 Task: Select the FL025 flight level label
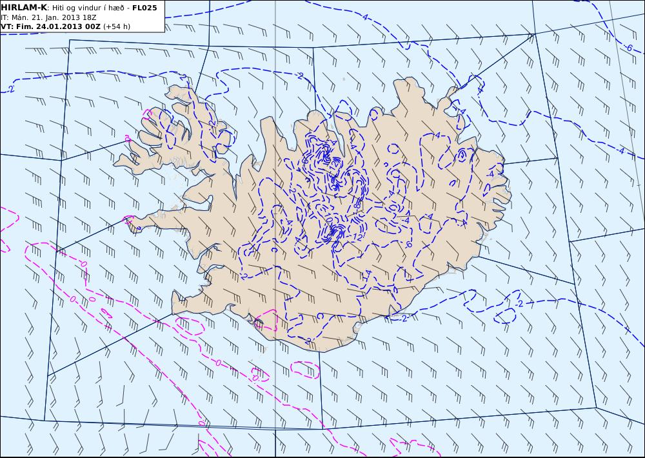point(144,8)
